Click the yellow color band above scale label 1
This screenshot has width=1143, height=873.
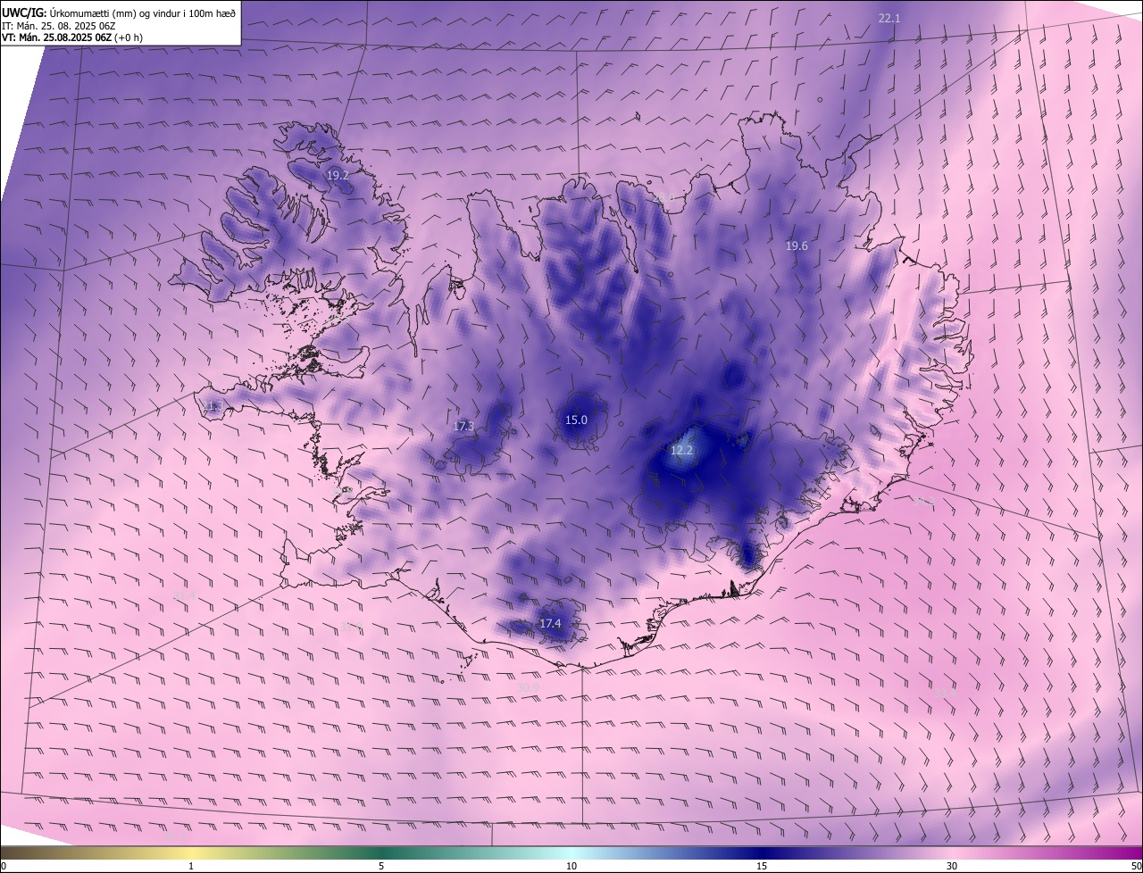point(191,852)
